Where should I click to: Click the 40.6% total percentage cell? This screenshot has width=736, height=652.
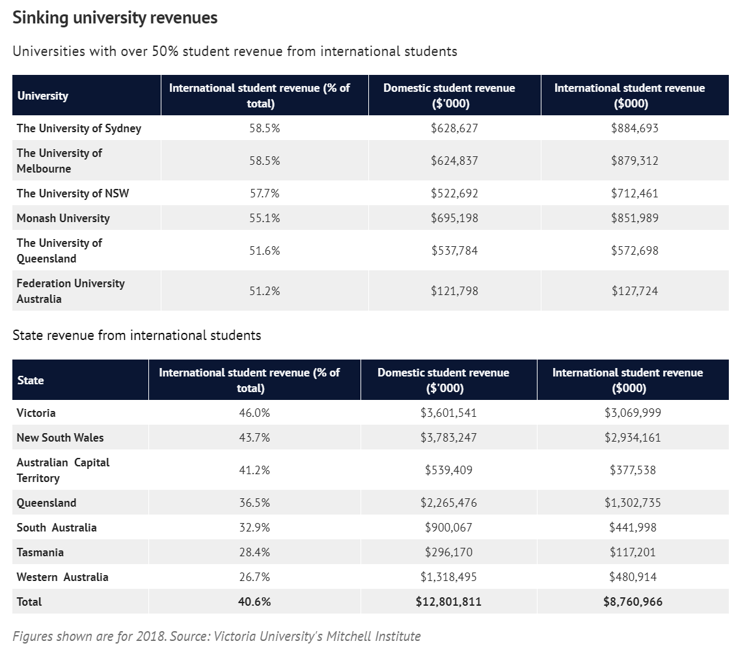coord(254,602)
